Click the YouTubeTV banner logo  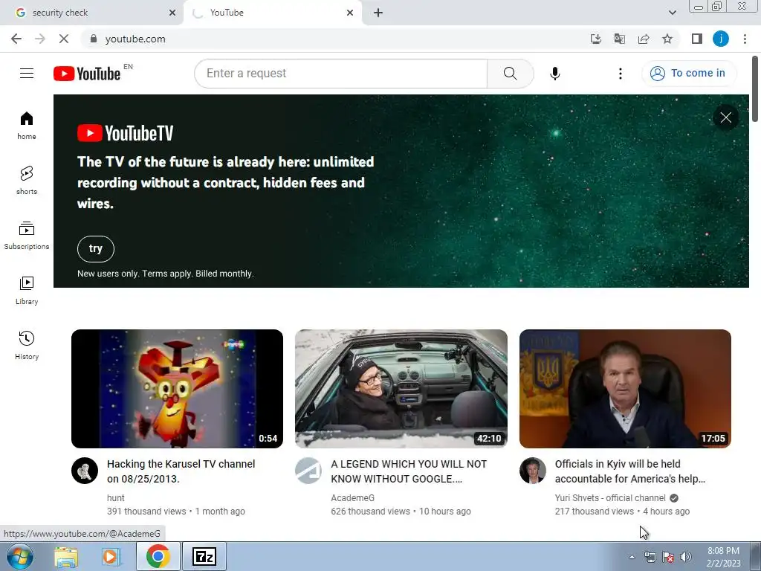click(125, 133)
